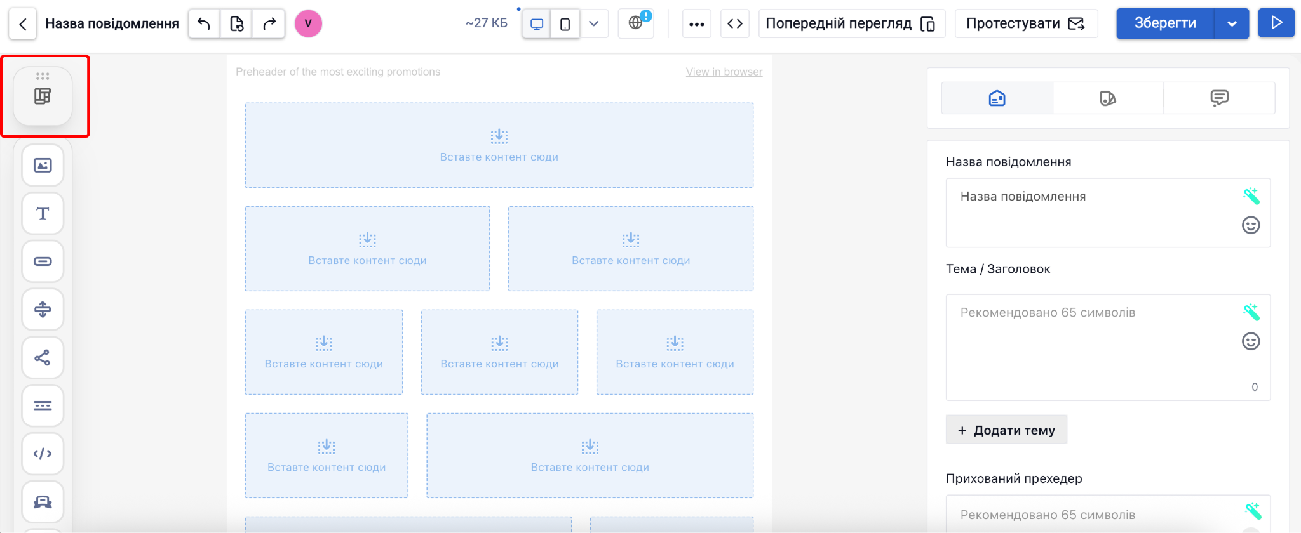Screen dimensions: 1301x533
Task: Switch to the comments tab
Action: tap(1219, 98)
